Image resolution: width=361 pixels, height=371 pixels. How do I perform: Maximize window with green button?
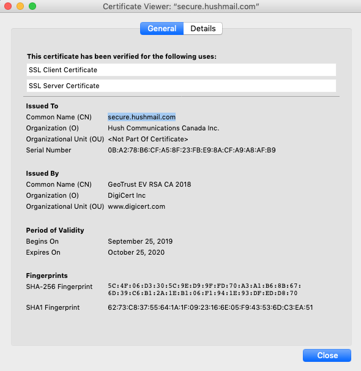pyautogui.click(x=32, y=6)
